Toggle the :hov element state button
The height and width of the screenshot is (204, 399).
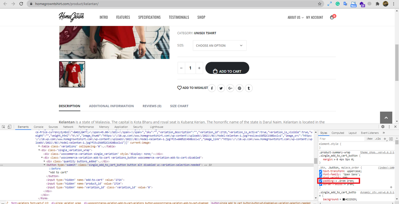pos(370,139)
